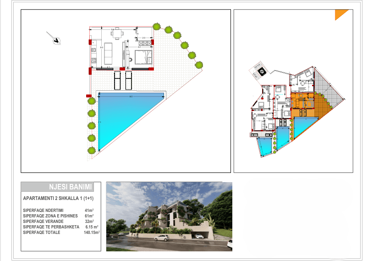Click the wardrobe with crossed boxes

(145, 43)
